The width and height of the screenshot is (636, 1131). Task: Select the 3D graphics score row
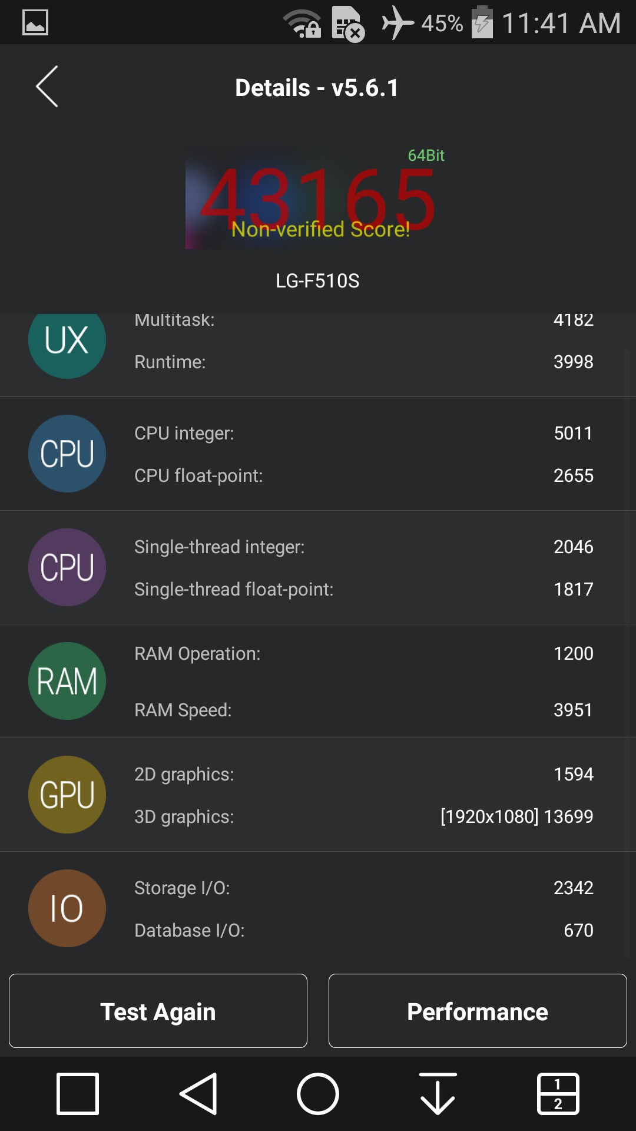tap(363, 816)
